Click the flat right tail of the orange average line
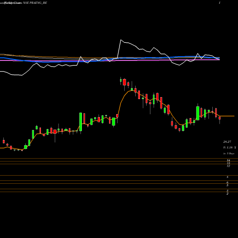This screenshot has height=238, width=238. [x=227, y=116]
